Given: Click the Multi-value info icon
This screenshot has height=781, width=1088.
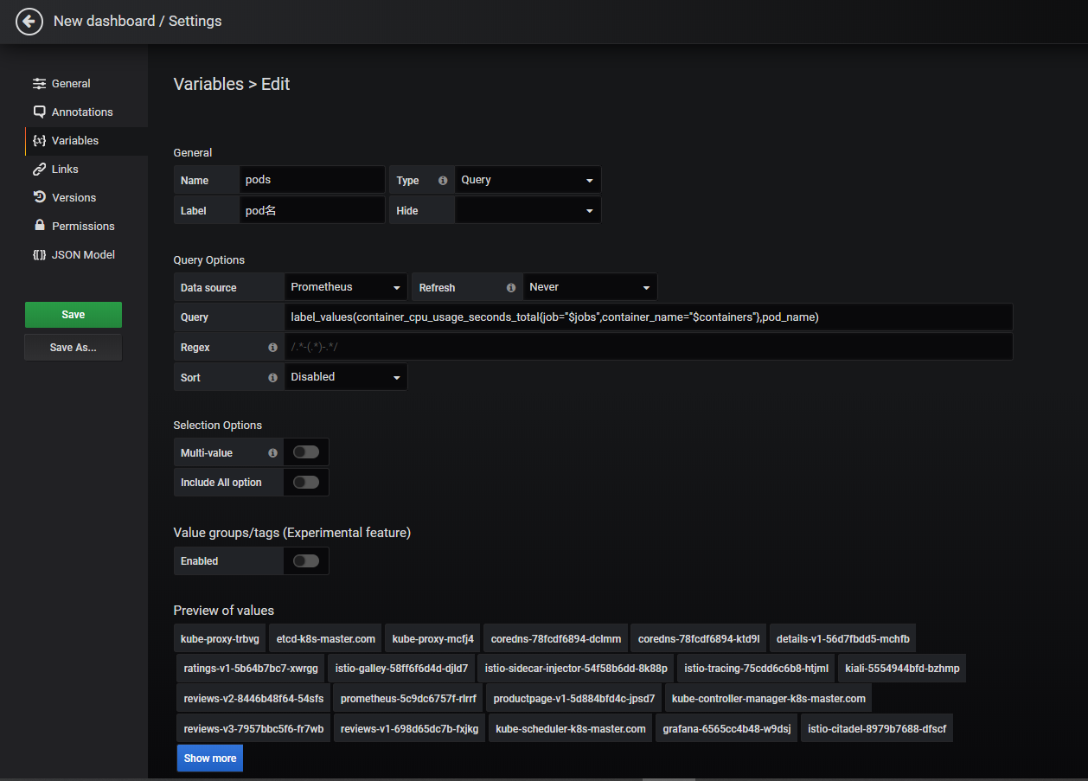Looking at the screenshot, I should point(272,452).
